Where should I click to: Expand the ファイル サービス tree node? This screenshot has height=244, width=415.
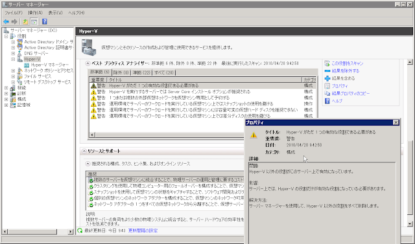pos(13,76)
